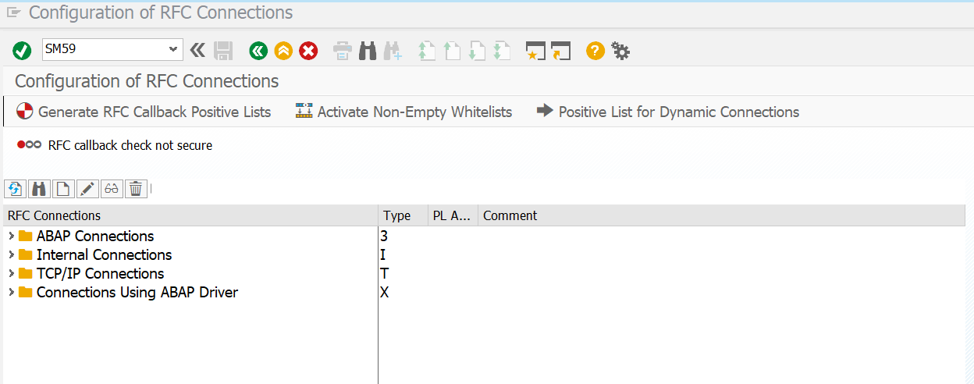Click the yellow Help question mark icon

tap(595, 51)
